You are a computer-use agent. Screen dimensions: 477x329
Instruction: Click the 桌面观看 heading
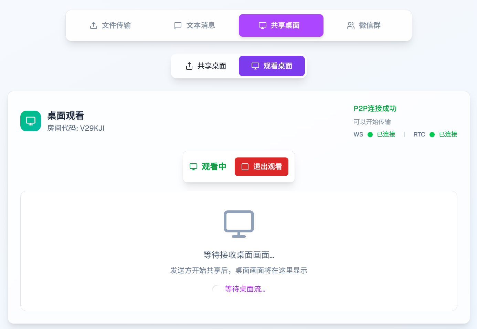tap(66, 116)
